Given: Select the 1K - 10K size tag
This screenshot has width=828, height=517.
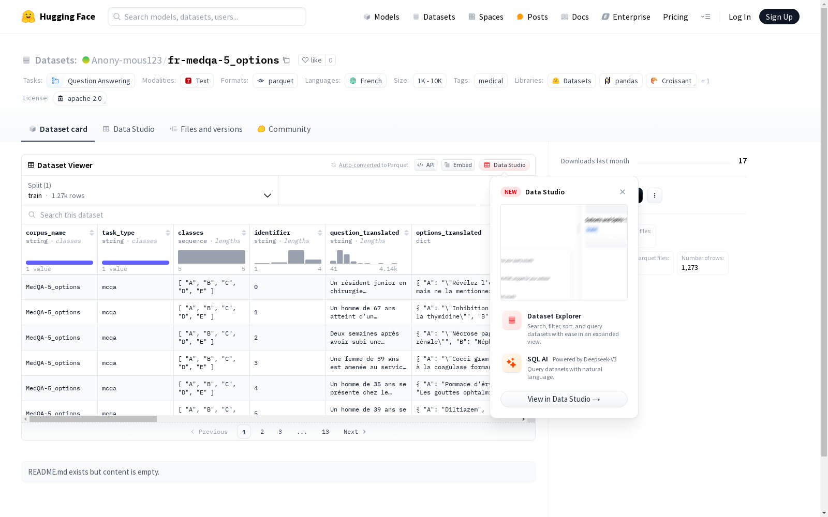Looking at the screenshot, I should tap(430, 81).
